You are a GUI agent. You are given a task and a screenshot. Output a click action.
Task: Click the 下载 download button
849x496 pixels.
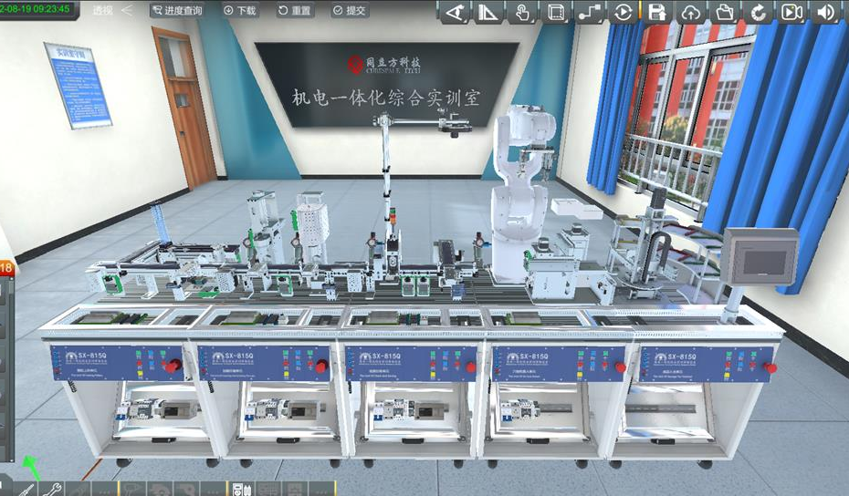[240, 11]
